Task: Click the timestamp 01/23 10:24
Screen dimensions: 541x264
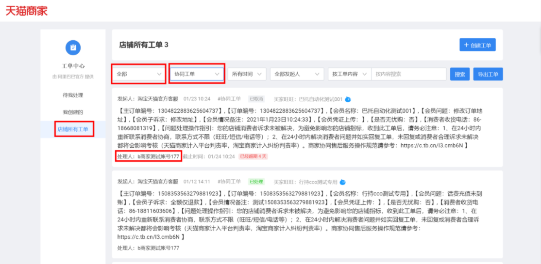Action: click(x=197, y=99)
